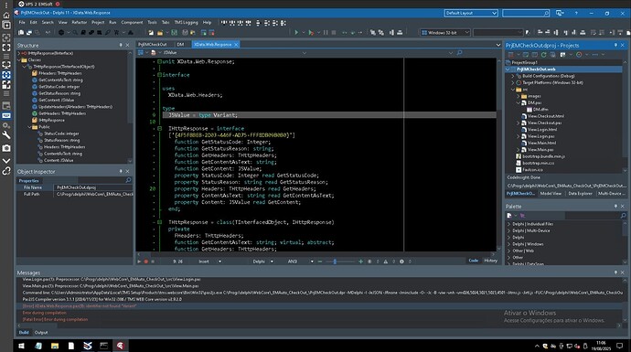
Task: Click Run Without Debugging icon in toolbar
Action: coord(311,33)
